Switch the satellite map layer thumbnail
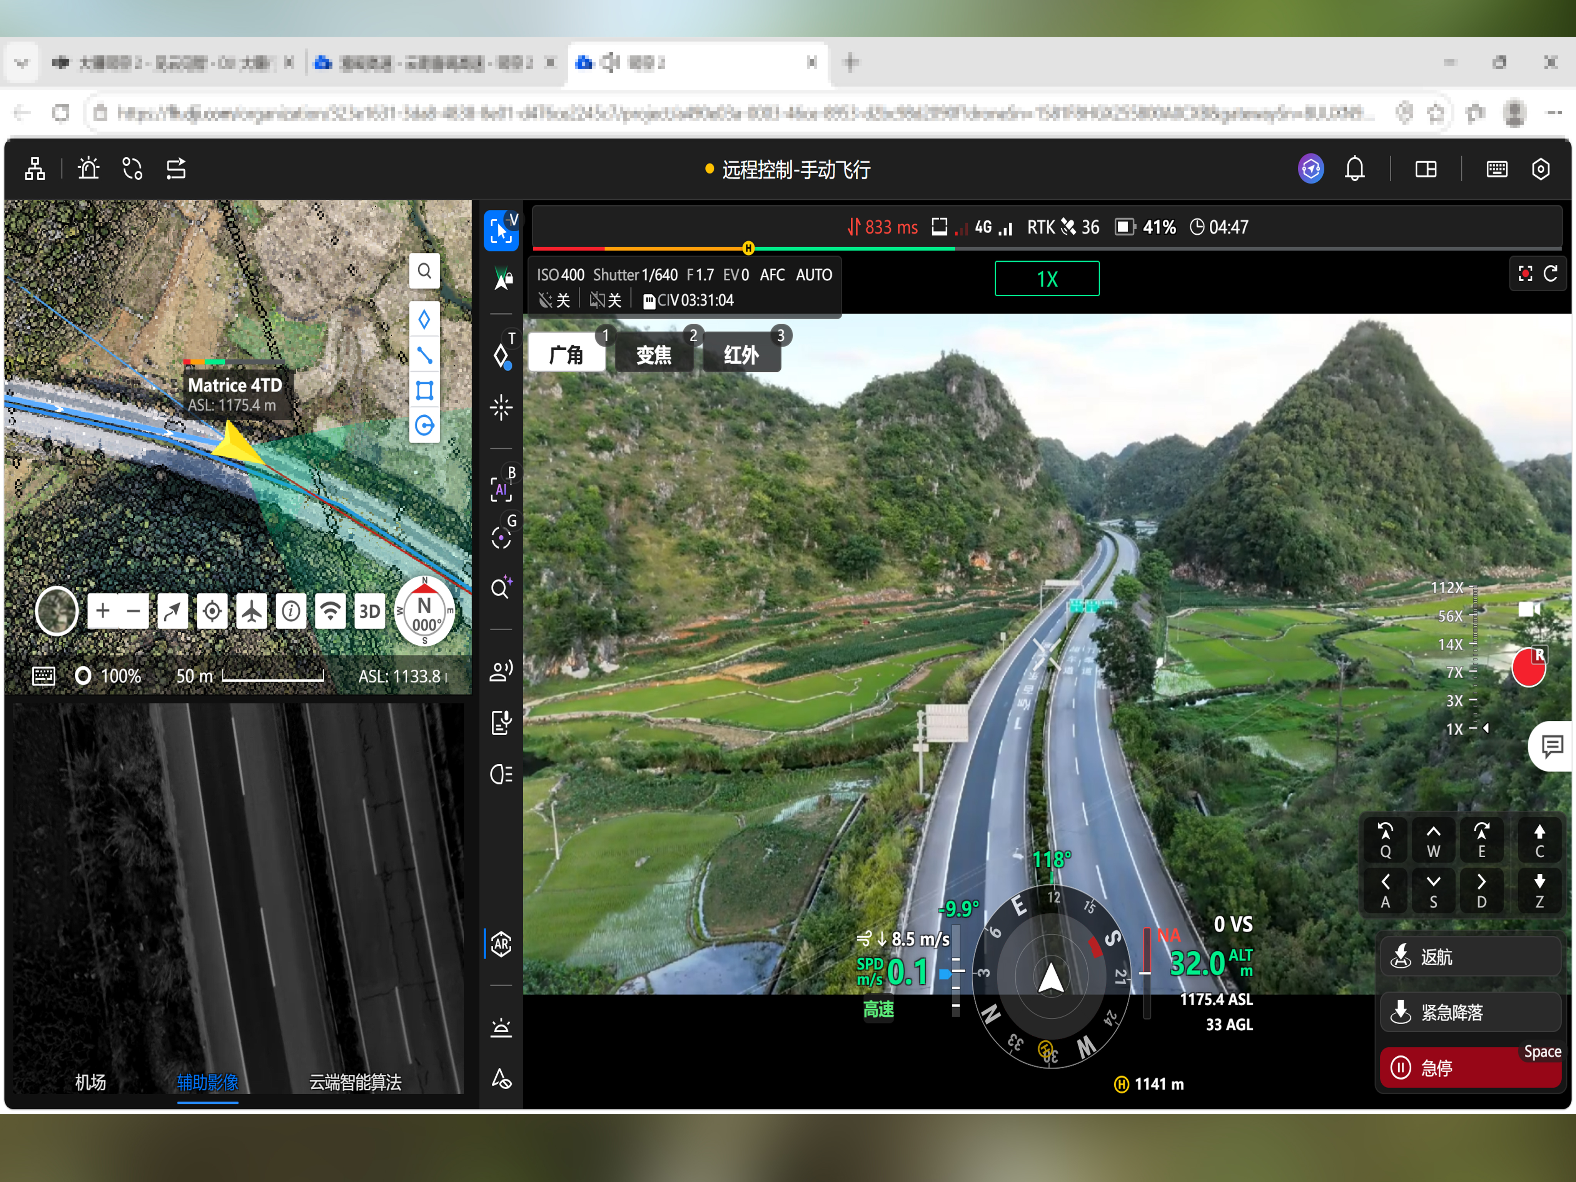The height and width of the screenshot is (1182, 1576). click(x=57, y=611)
